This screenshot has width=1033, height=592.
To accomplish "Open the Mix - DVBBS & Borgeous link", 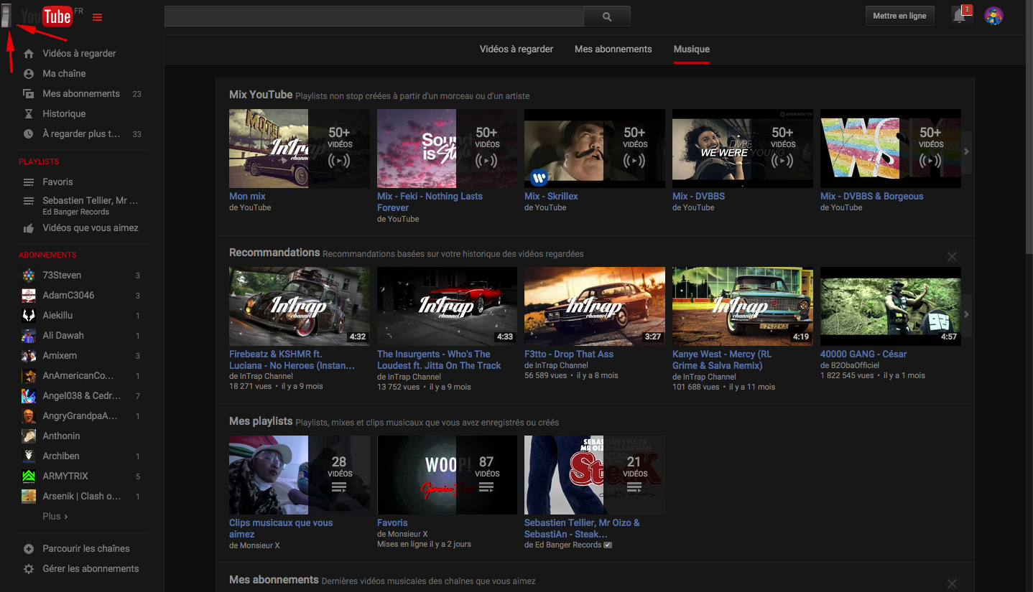I will (x=872, y=197).
